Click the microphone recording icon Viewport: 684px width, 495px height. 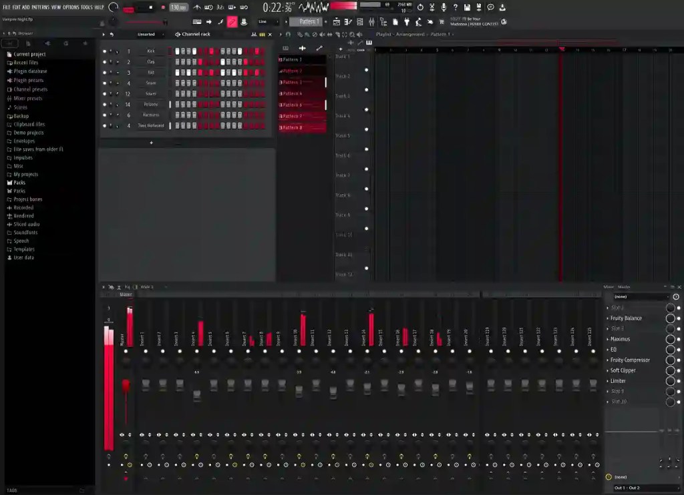[444, 7]
